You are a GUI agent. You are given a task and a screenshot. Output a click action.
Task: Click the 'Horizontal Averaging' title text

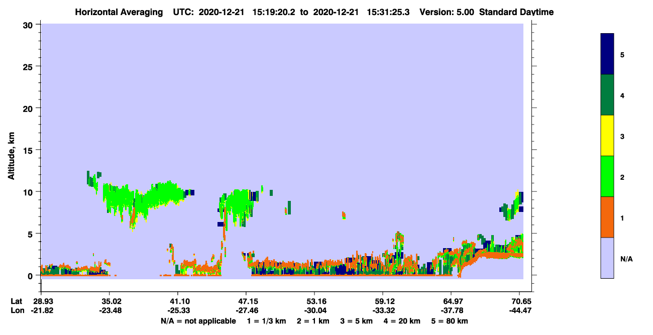coord(118,12)
